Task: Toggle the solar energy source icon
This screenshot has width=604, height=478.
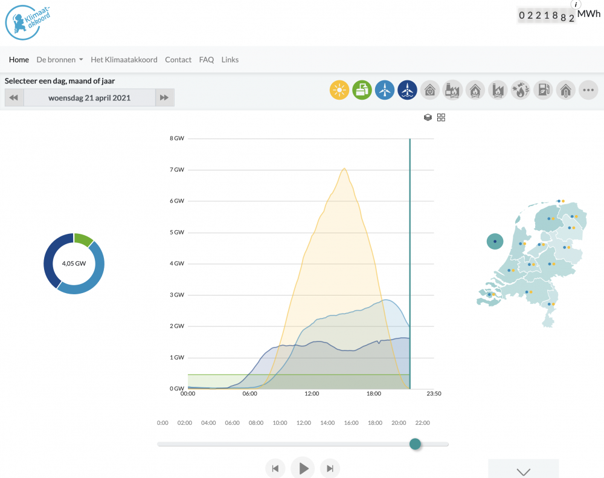Action: point(339,90)
